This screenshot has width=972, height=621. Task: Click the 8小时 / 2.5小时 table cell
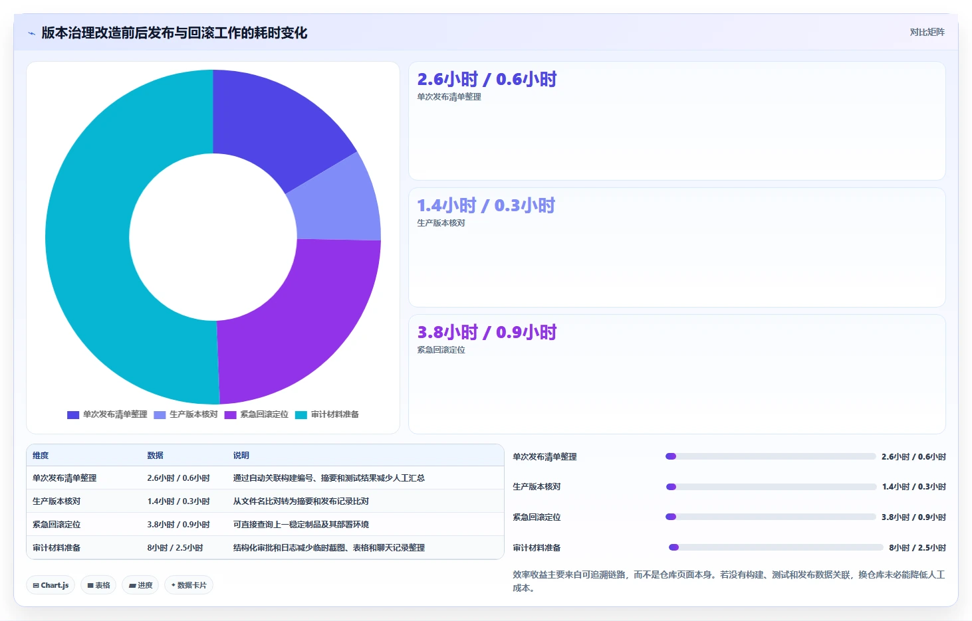pyautogui.click(x=175, y=548)
